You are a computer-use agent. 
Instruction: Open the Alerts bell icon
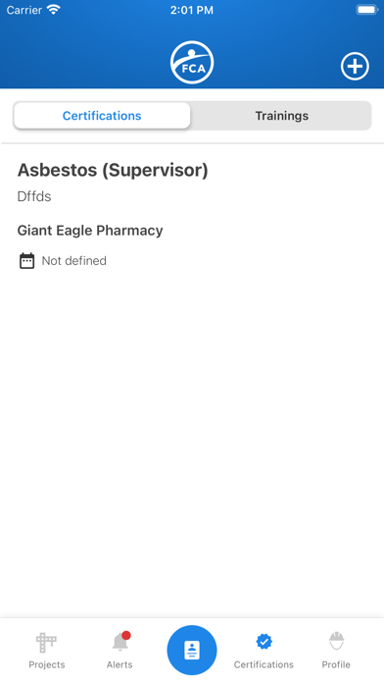tap(120, 642)
